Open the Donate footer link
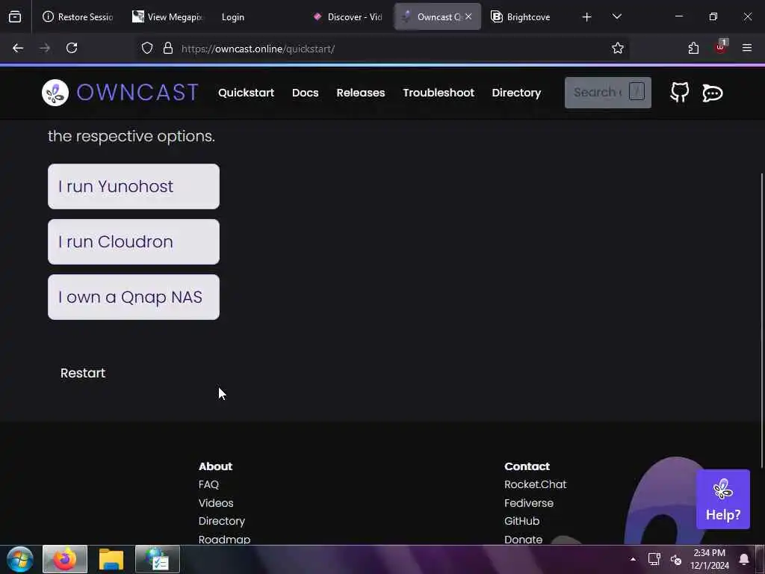The image size is (765, 574). pyautogui.click(x=524, y=540)
